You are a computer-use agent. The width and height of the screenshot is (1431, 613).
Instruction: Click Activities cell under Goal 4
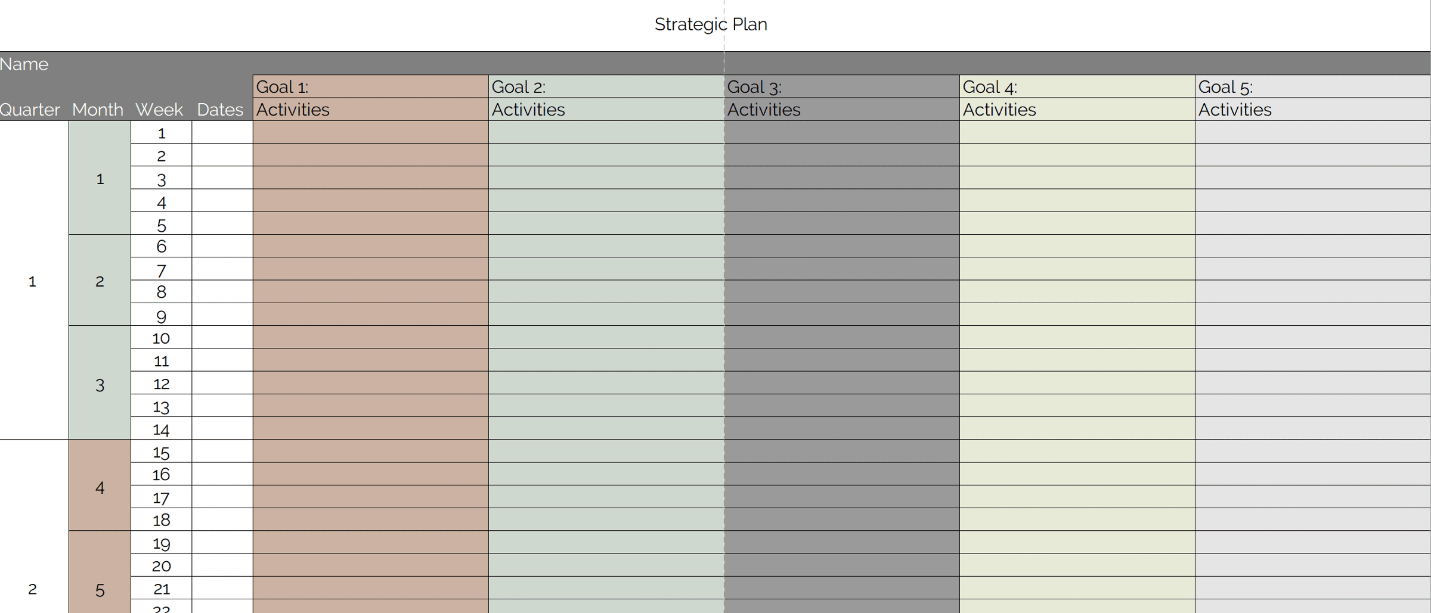point(1076,110)
